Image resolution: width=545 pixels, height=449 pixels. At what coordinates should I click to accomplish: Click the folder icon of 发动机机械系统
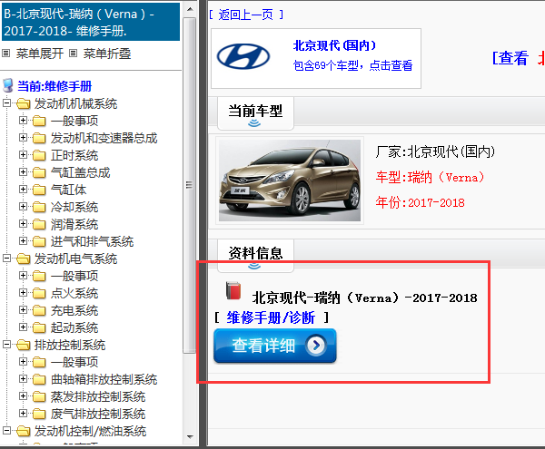point(24,103)
